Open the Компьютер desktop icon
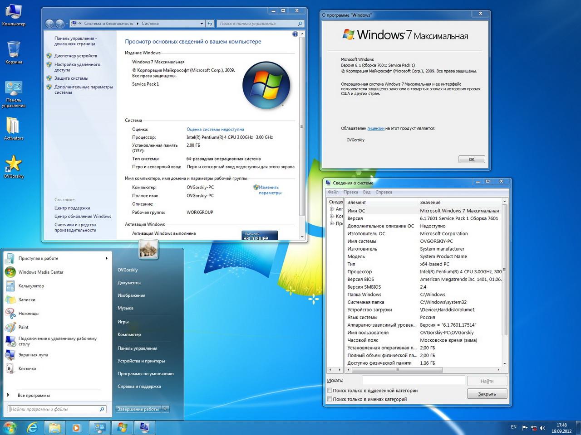Viewport: 581px width, 435px height. coord(14,14)
